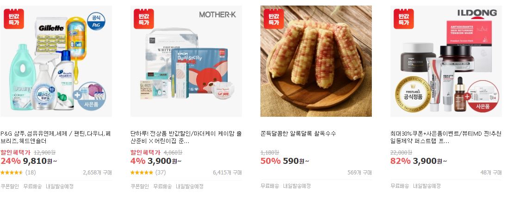Open the P&G household products thumbnail
The width and height of the screenshot is (506, 198).
click(x=56, y=61)
